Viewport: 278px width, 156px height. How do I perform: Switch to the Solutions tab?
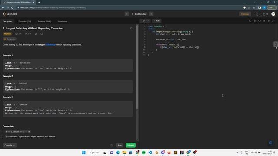tap(44, 21)
